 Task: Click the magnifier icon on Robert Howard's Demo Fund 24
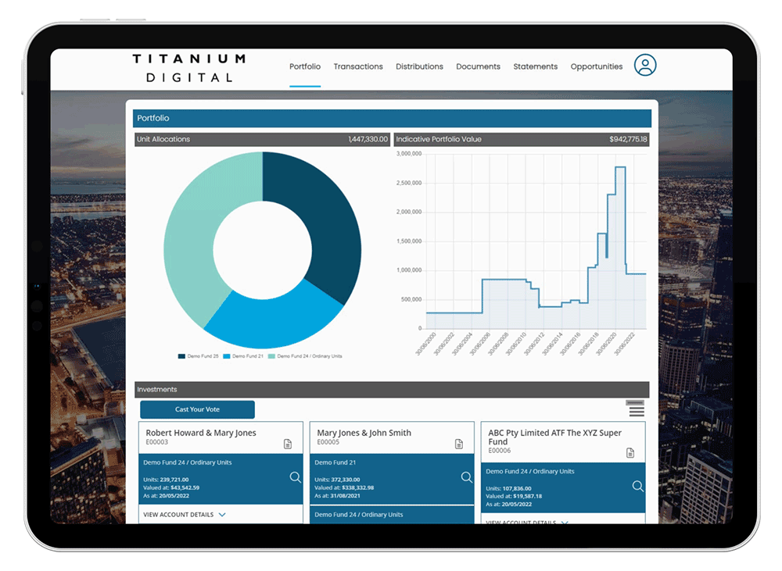click(295, 477)
